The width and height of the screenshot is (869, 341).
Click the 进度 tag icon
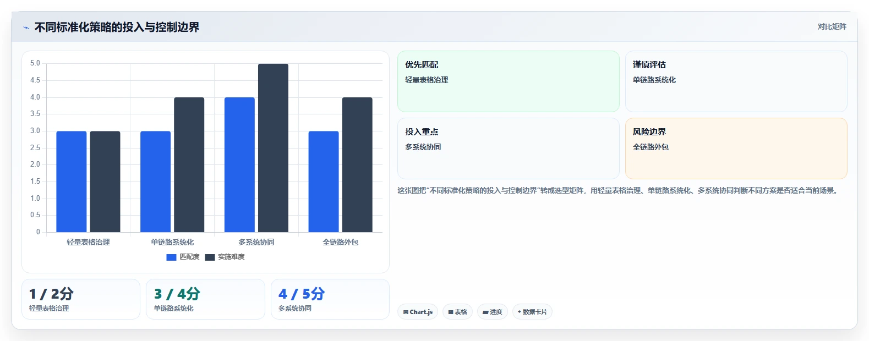click(485, 312)
